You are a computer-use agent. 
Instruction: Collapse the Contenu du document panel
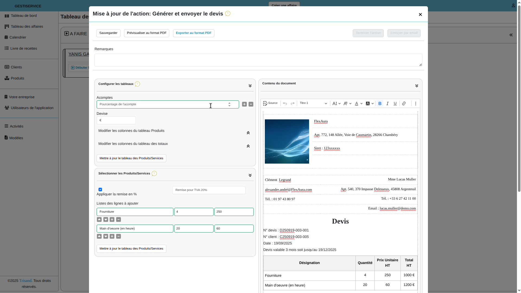(417, 86)
